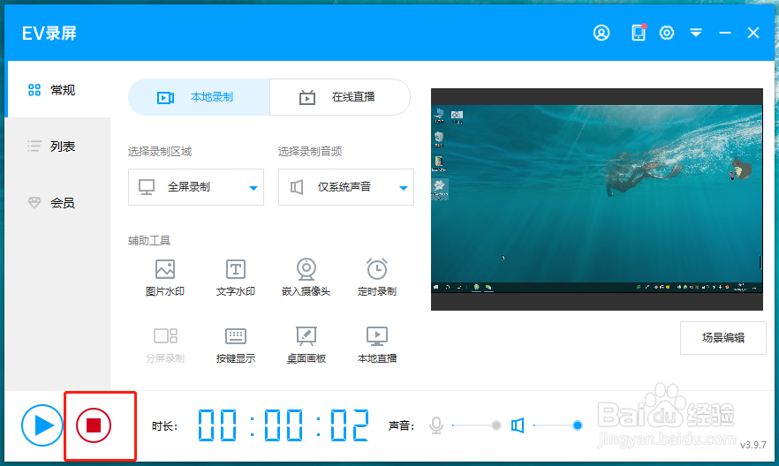Open the 文字水印 tool
Image resolution: width=779 pixels, height=466 pixels.
click(x=236, y=278)
